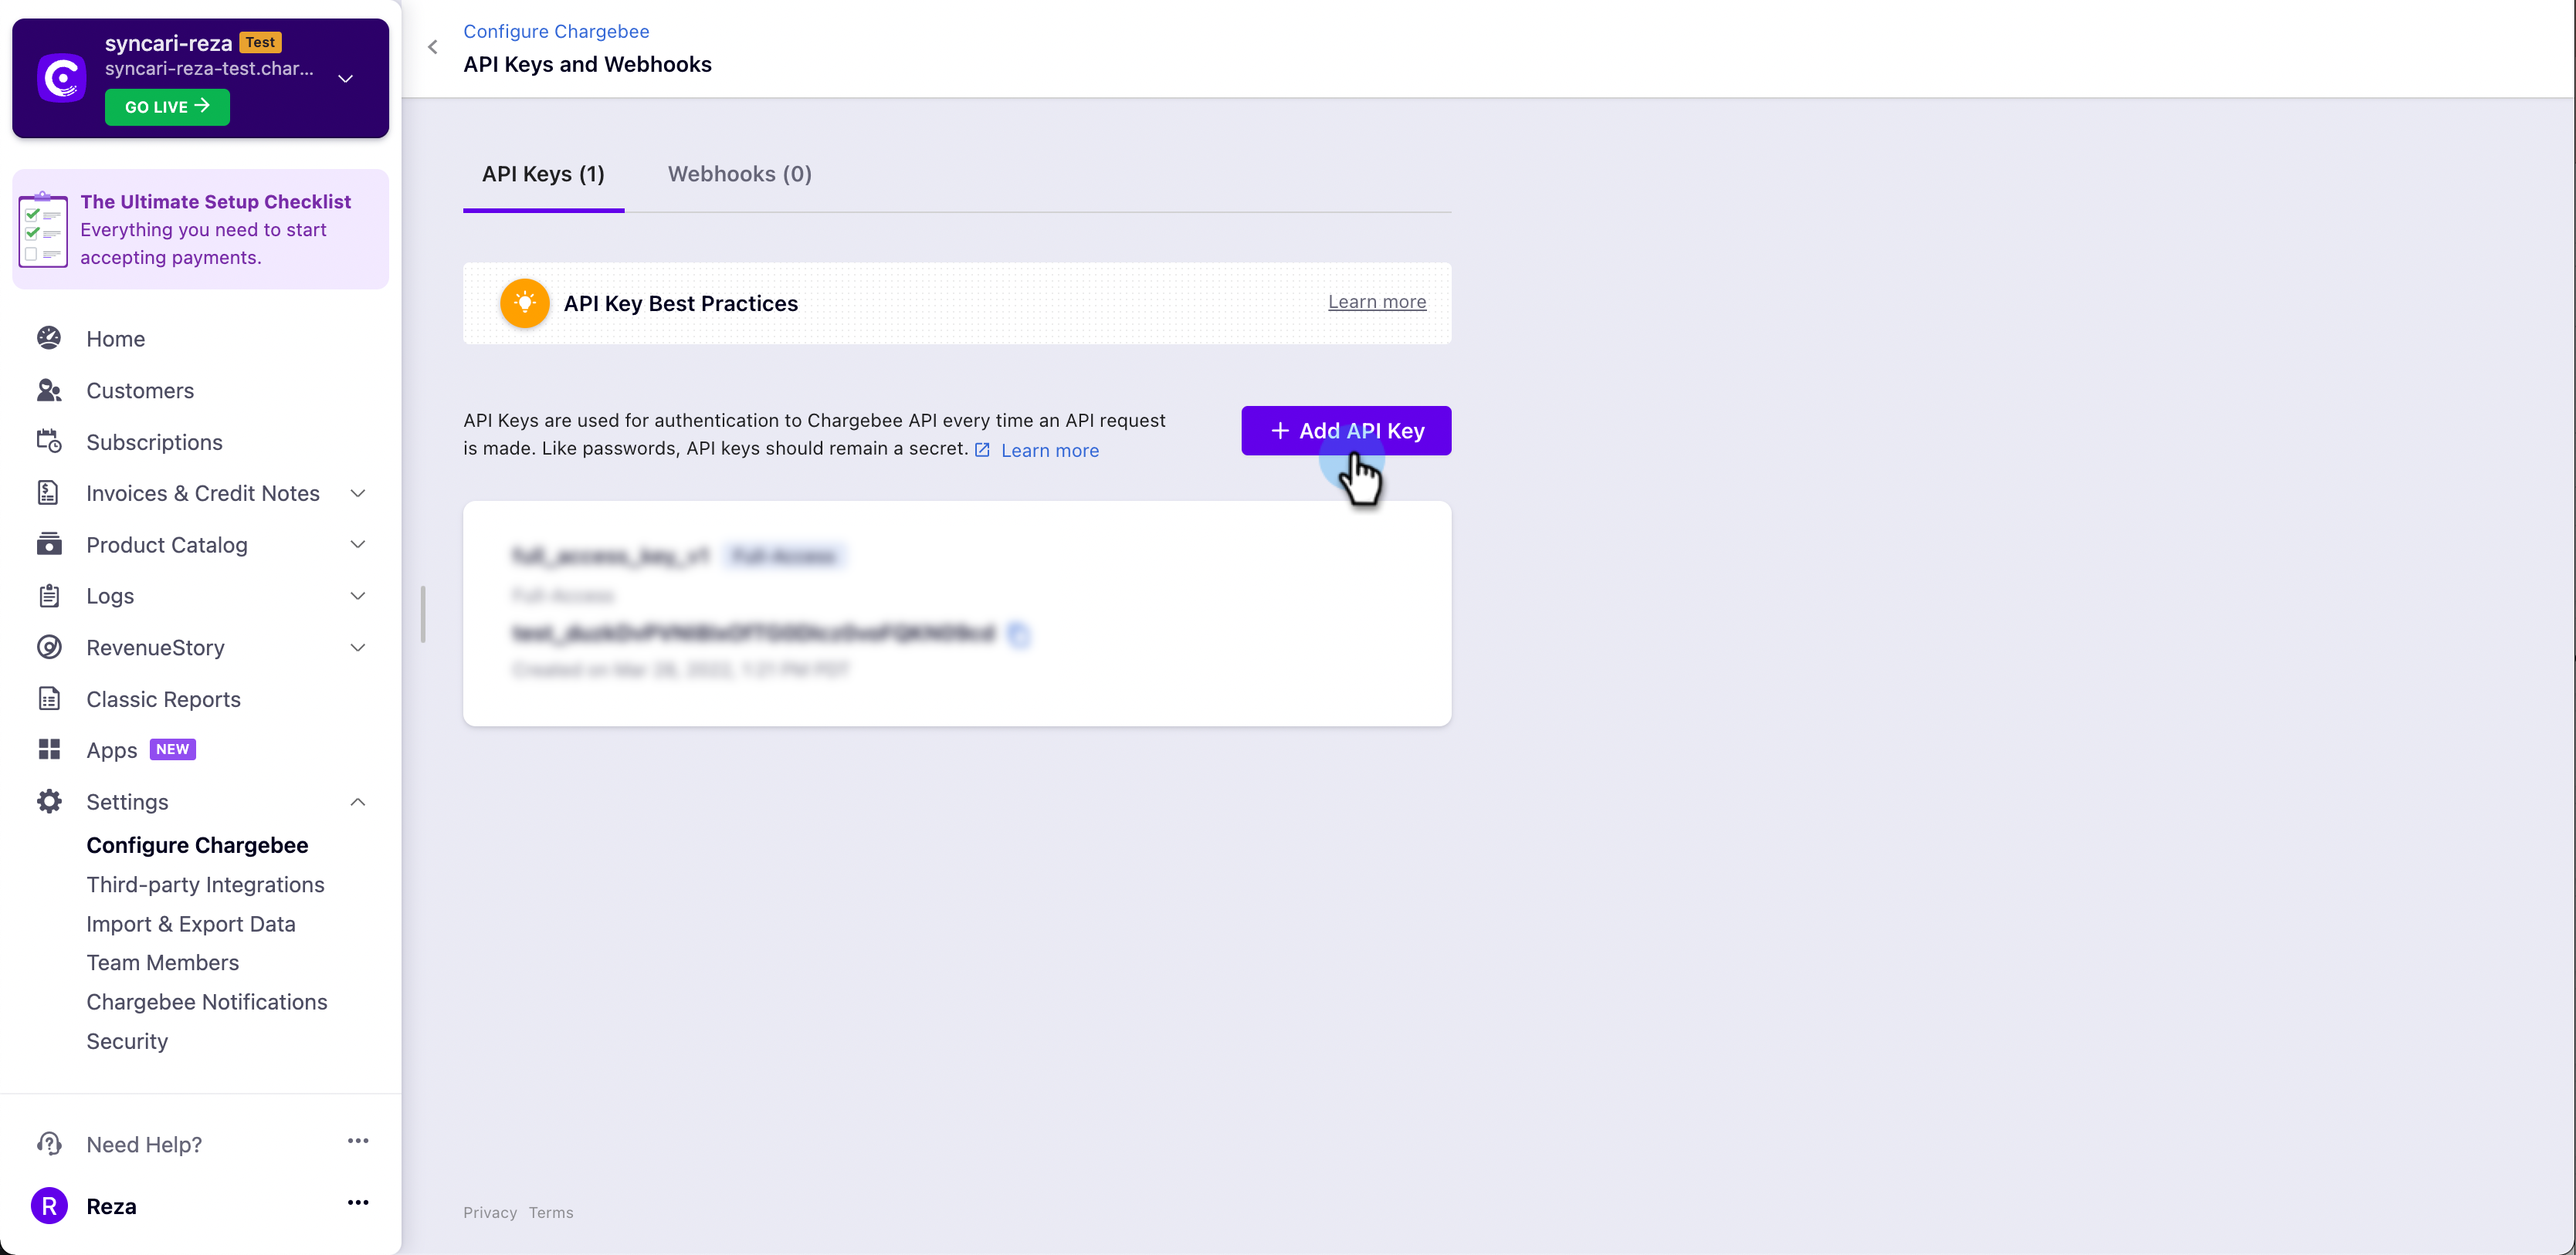Expand the Logs chevron

click(x=358, y=596)
